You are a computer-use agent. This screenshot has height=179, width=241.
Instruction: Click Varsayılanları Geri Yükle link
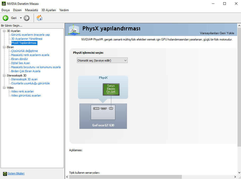[x=217, y=33]
